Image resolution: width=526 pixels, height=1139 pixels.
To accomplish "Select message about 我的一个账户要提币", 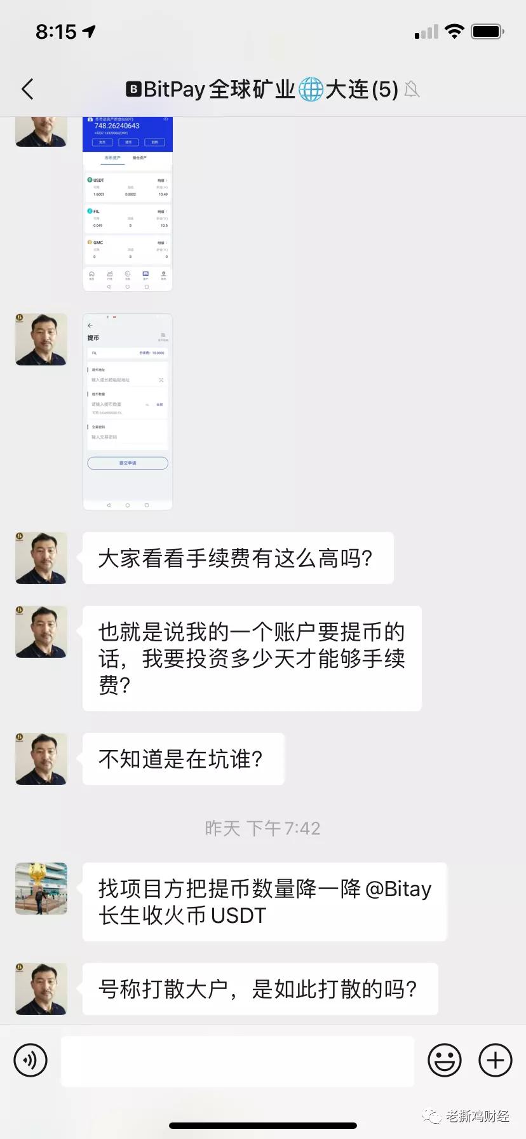I will pyautogui.click(x=252, y=658).
